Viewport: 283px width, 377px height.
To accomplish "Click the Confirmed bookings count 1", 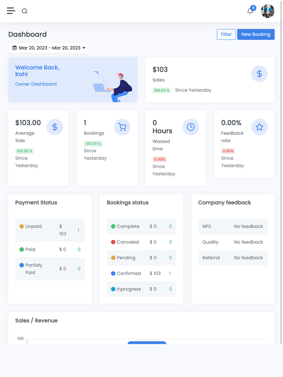I will (x=170, y=273).
